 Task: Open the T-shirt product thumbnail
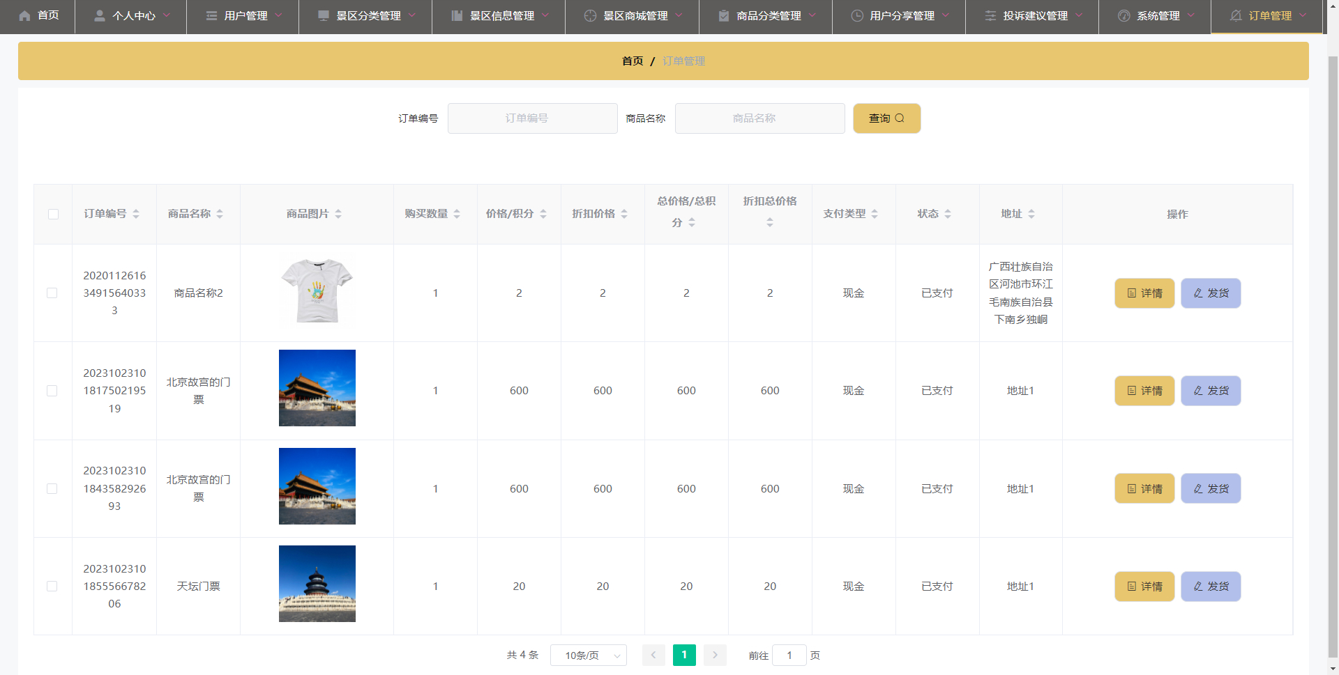pyautogui.click(x=317, y=290)
